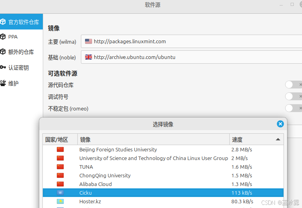The image size is (302, 208).
Task: Sort mirrors by 镜像 column header
Action: [154, 139]
